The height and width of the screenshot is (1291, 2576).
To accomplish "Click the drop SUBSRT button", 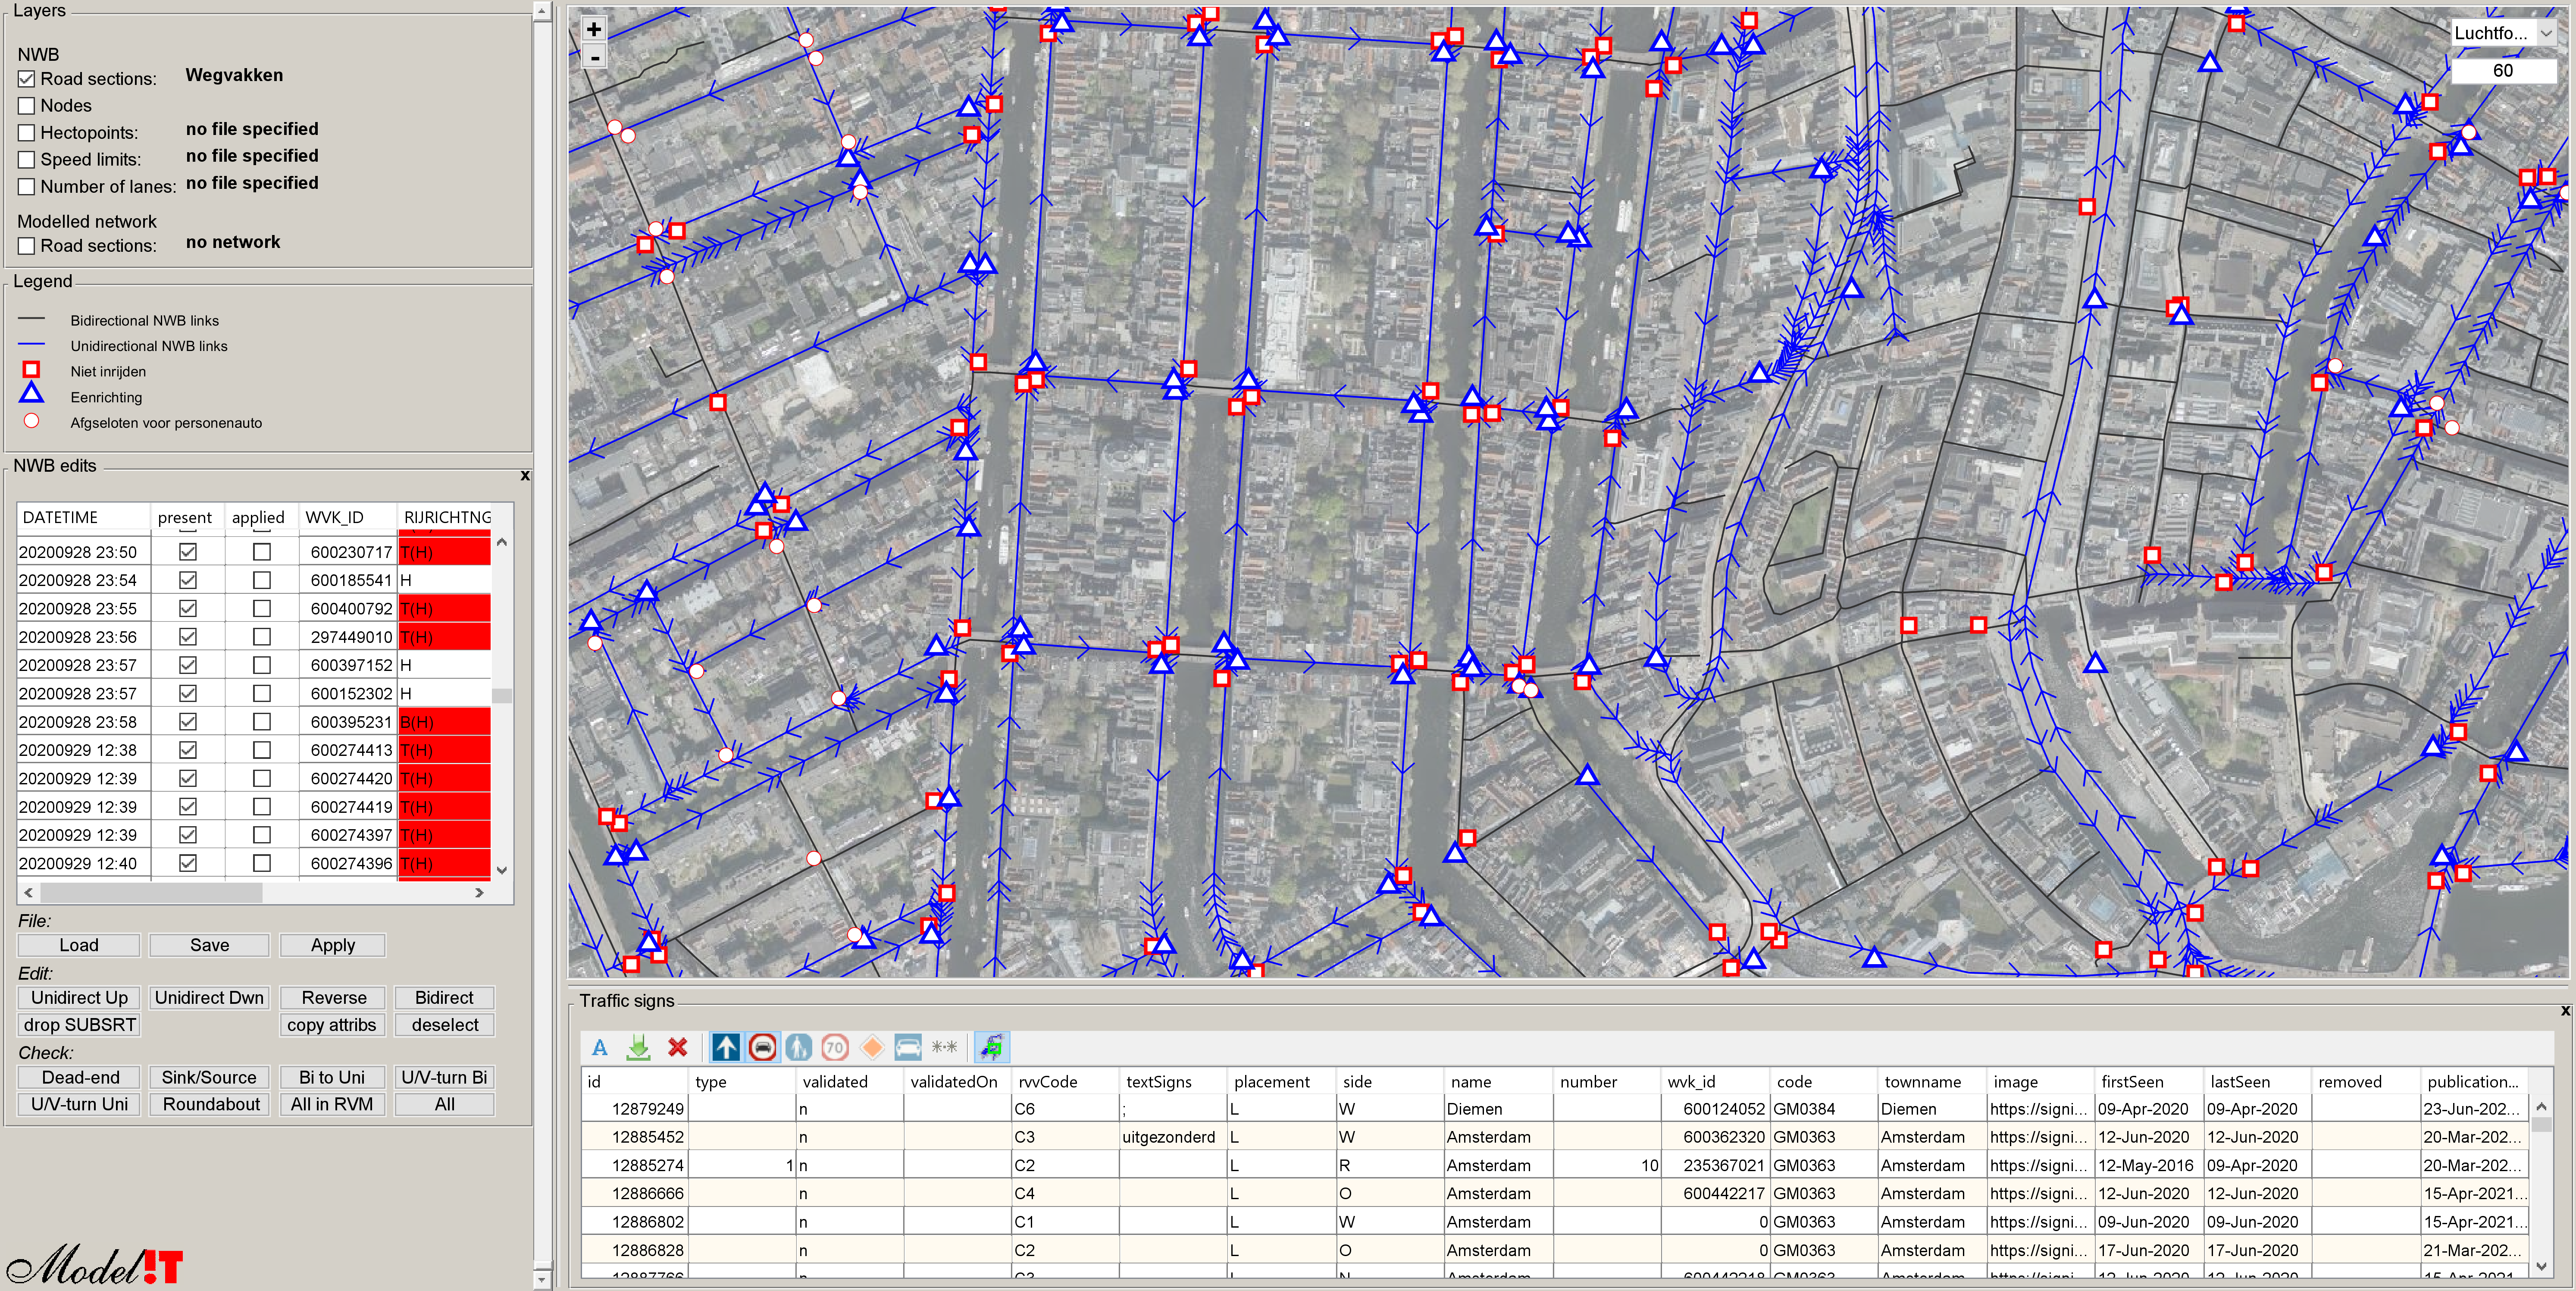I will (x=79, y=1025).
